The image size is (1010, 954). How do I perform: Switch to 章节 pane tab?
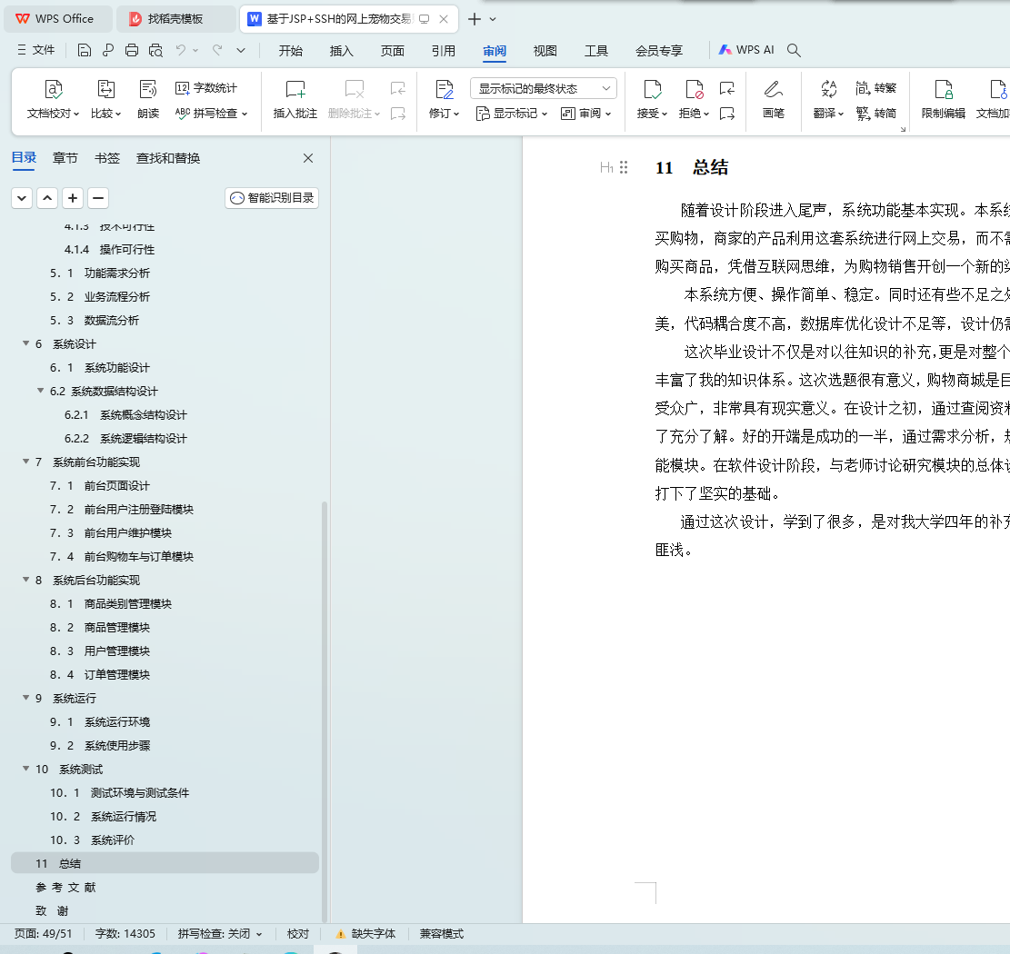point(65,158)
